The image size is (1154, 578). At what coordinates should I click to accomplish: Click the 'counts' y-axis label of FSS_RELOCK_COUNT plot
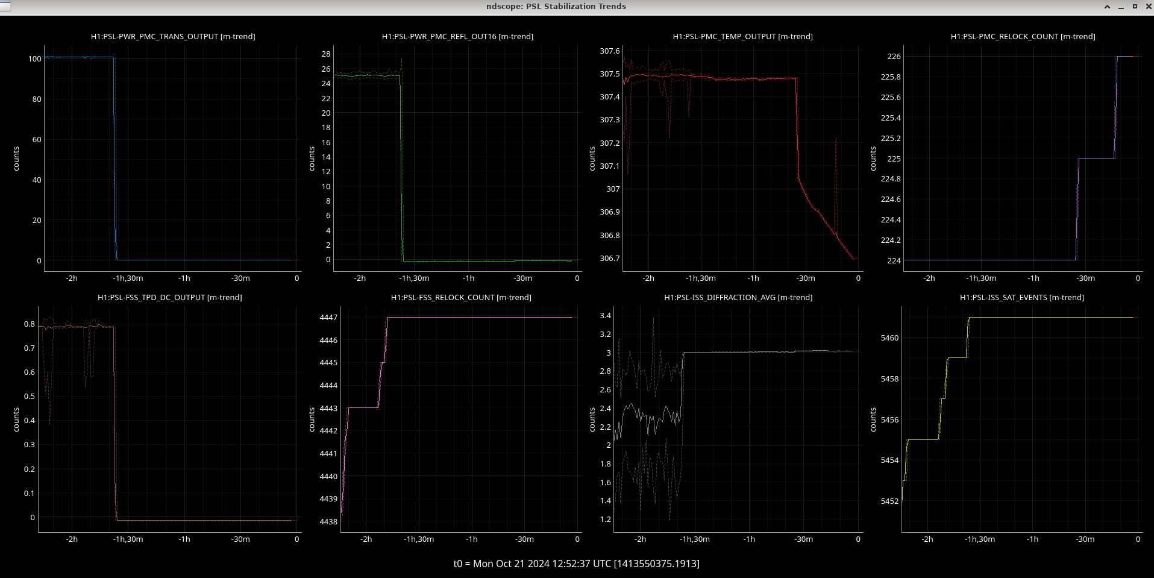(x=312, y=419)
